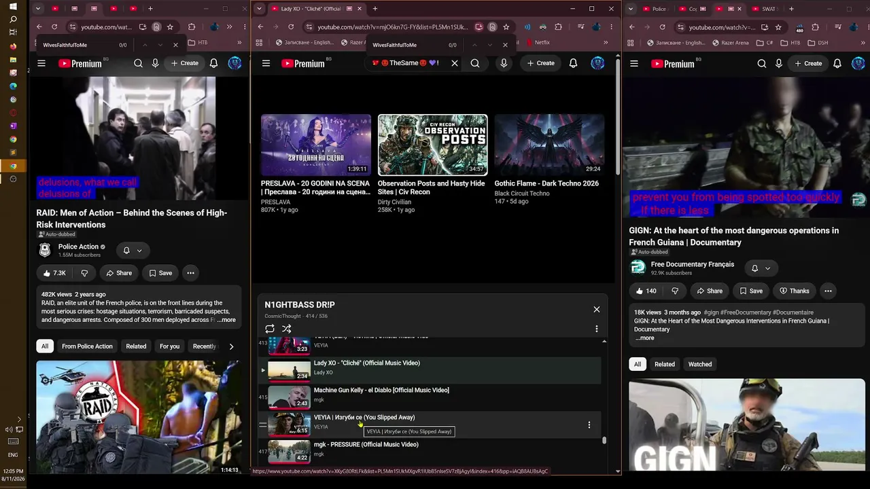Toggle Police Action subscription notification bell
The image size is (870, 489).
pos(133,251)
